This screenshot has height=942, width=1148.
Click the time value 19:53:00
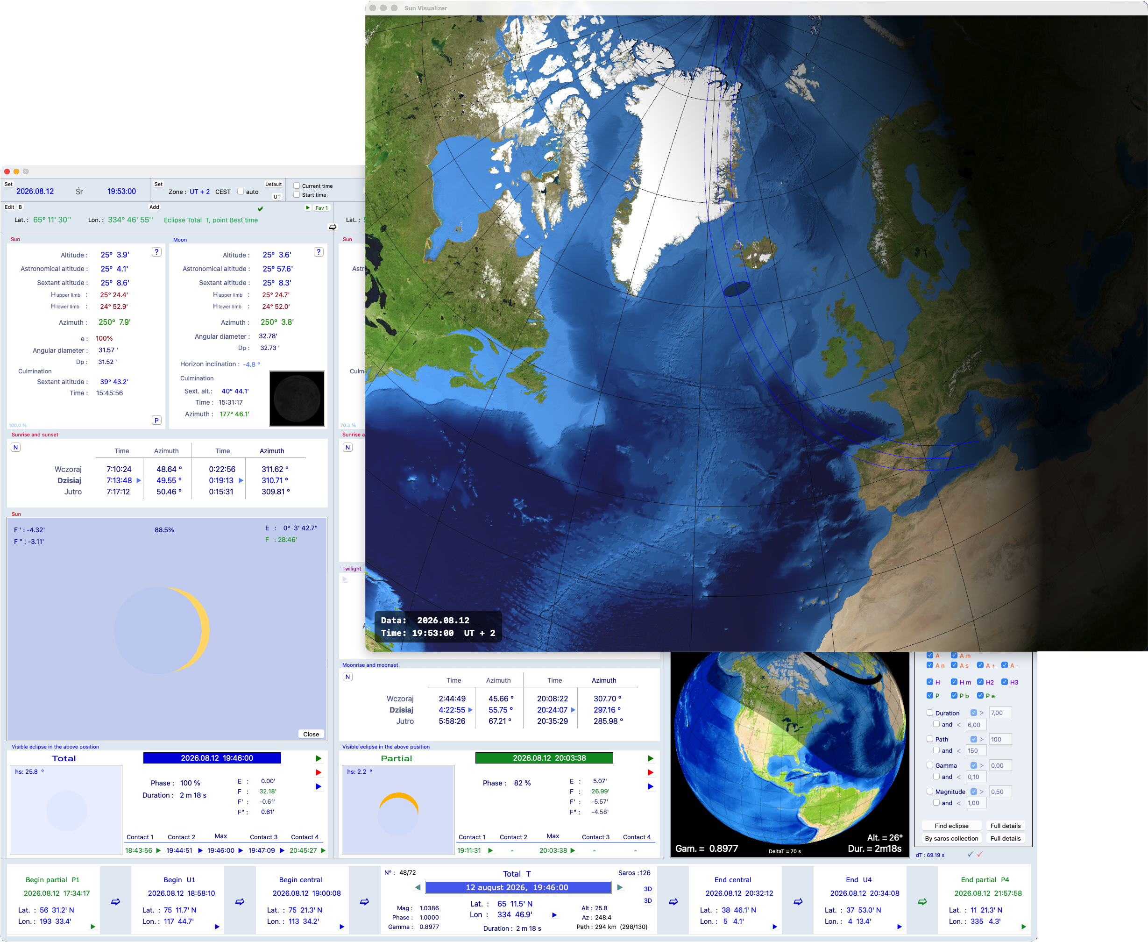pos(121,191)
